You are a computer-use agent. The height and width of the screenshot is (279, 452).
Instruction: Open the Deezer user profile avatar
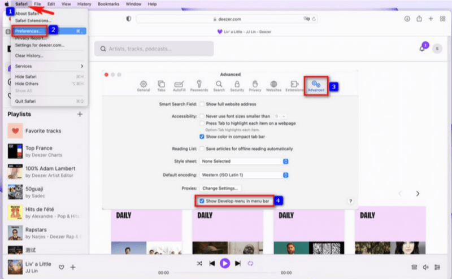(437, 49)
